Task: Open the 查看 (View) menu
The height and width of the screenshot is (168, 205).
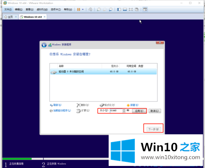Action: tap(30, 9)
